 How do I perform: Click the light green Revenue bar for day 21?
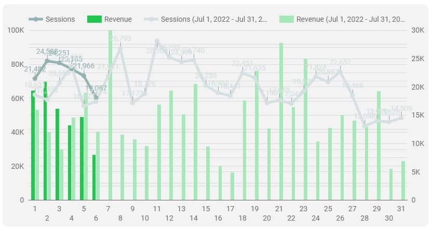click(x=281, y=121)
